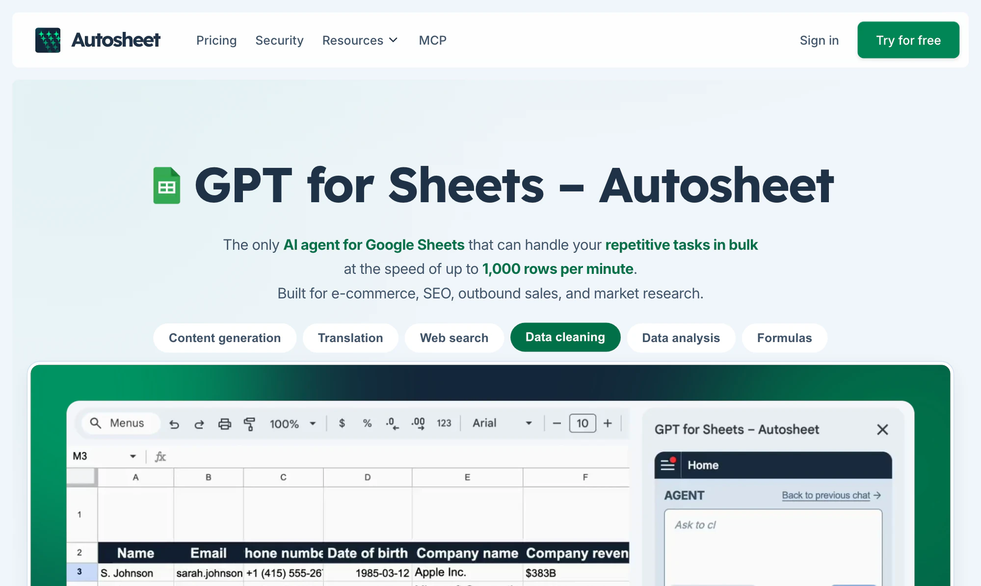Click decrease decimal places icon

(x=392, y=423)
